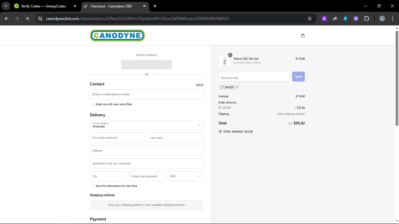Go back to previous page
Viewport: 399px width, 224px height.
point(7,19)
